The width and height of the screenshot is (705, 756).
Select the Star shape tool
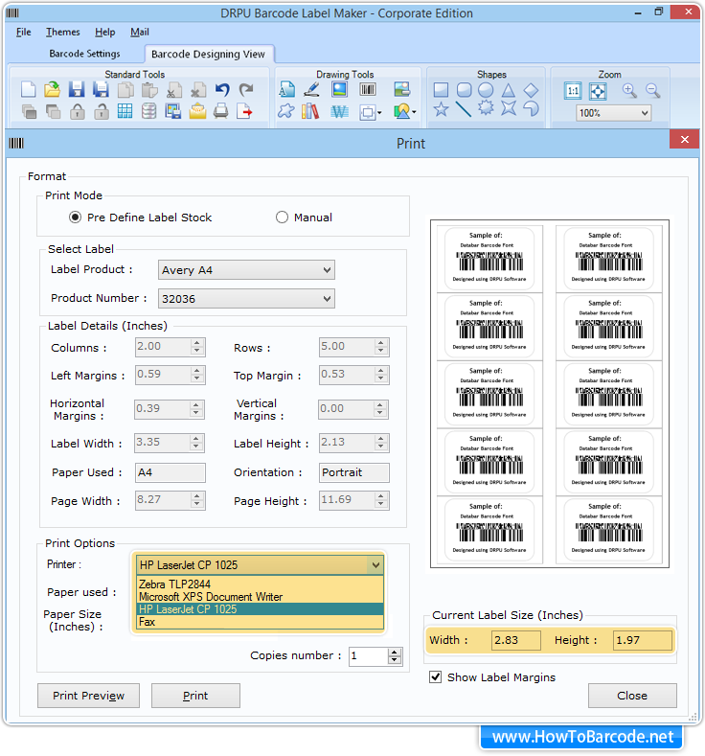tap(441, 109)
